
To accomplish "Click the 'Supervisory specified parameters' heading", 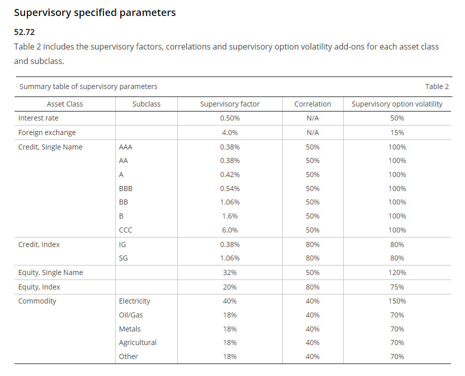I will [x=95, y=12].
